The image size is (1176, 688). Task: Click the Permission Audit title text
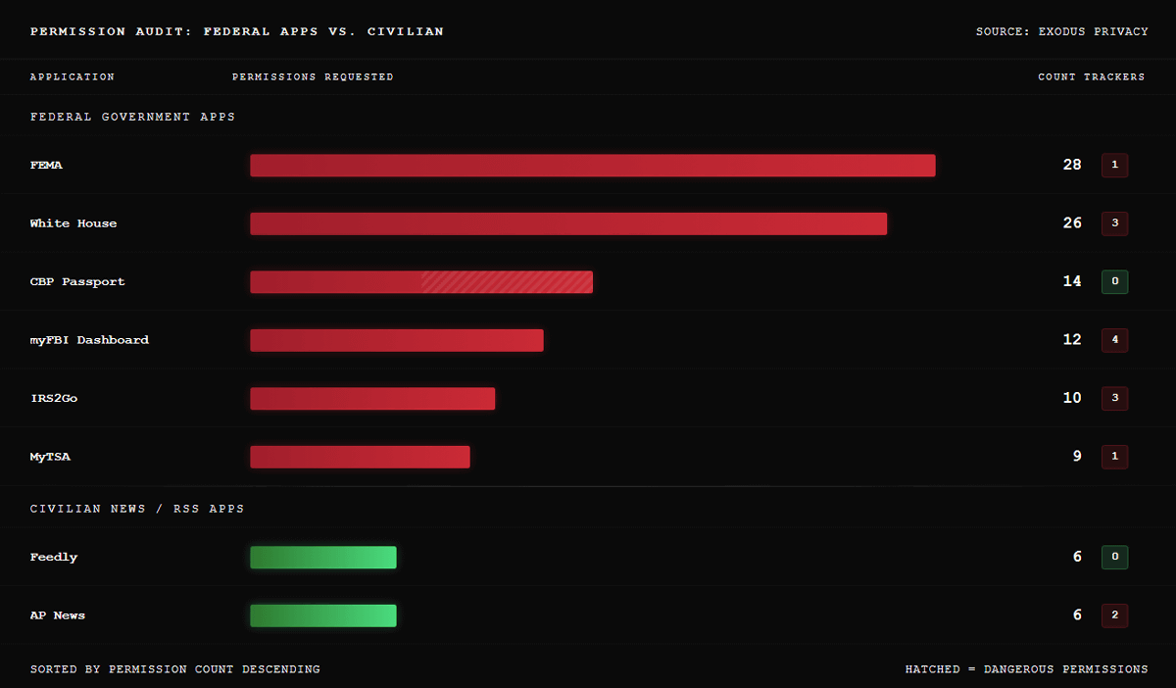[x=237, y=32]
